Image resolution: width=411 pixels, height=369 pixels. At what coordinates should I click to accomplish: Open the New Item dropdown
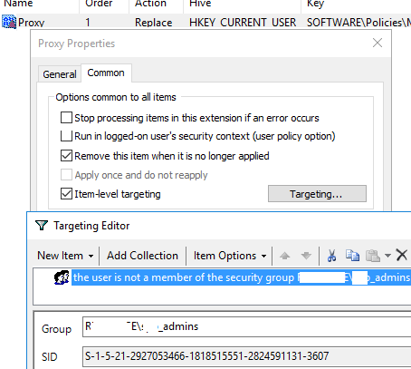coord(65,256)
